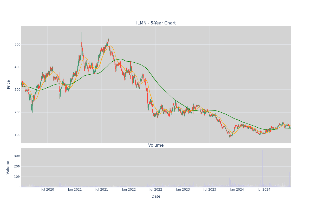Click the vertical 'Volume' y-axis label
This screenshot has width=312, height=208.
point(8,167)
